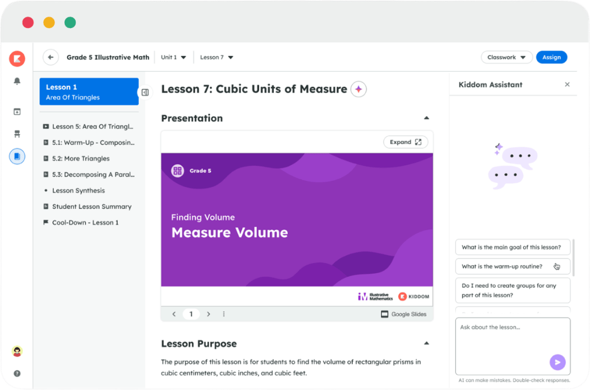Expand the presentation to fullscreen

406,142
